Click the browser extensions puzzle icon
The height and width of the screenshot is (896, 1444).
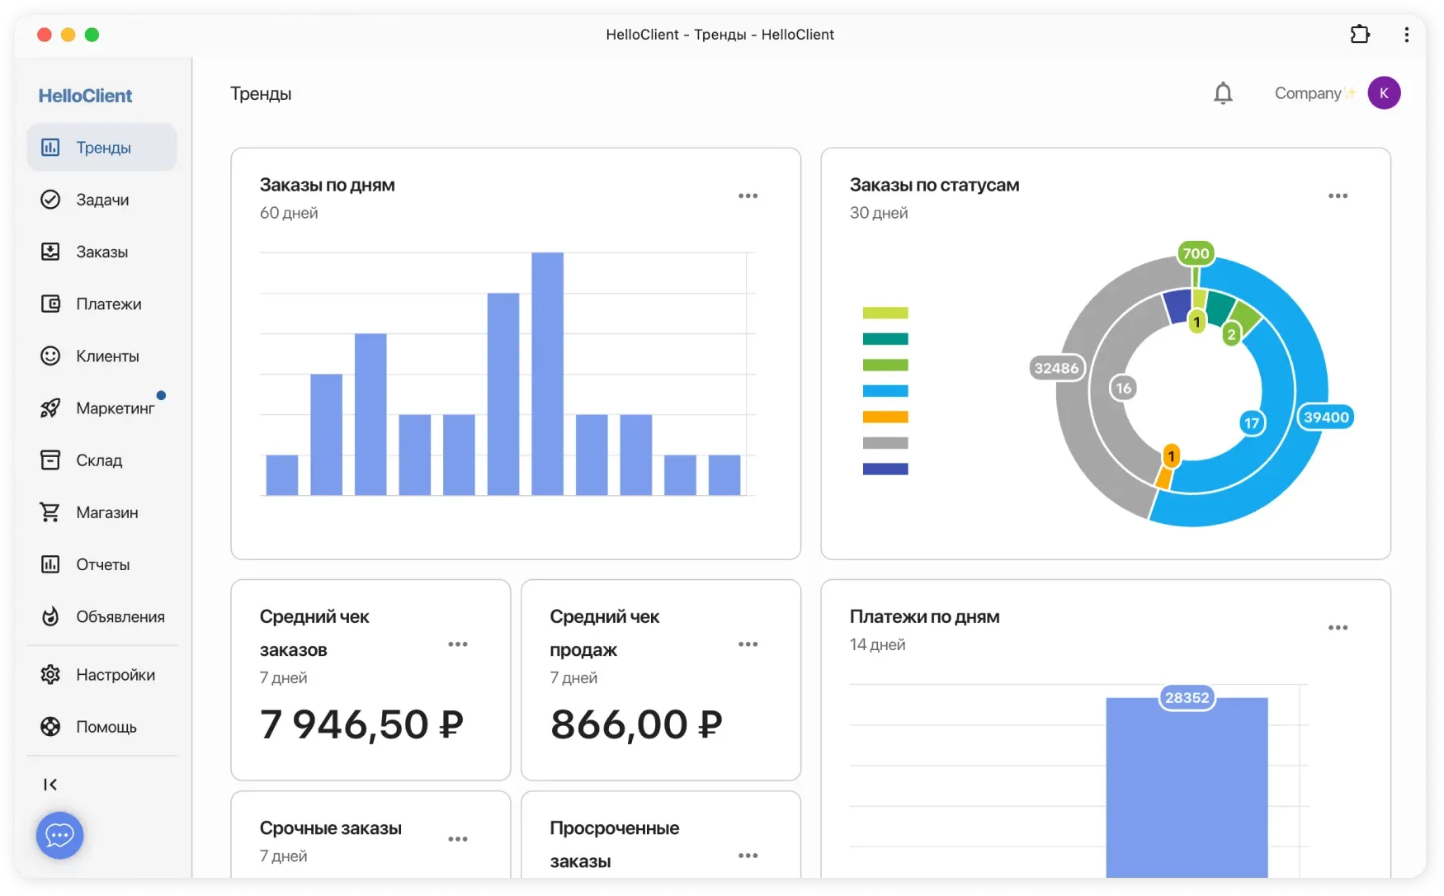(x=1360, y=35)
